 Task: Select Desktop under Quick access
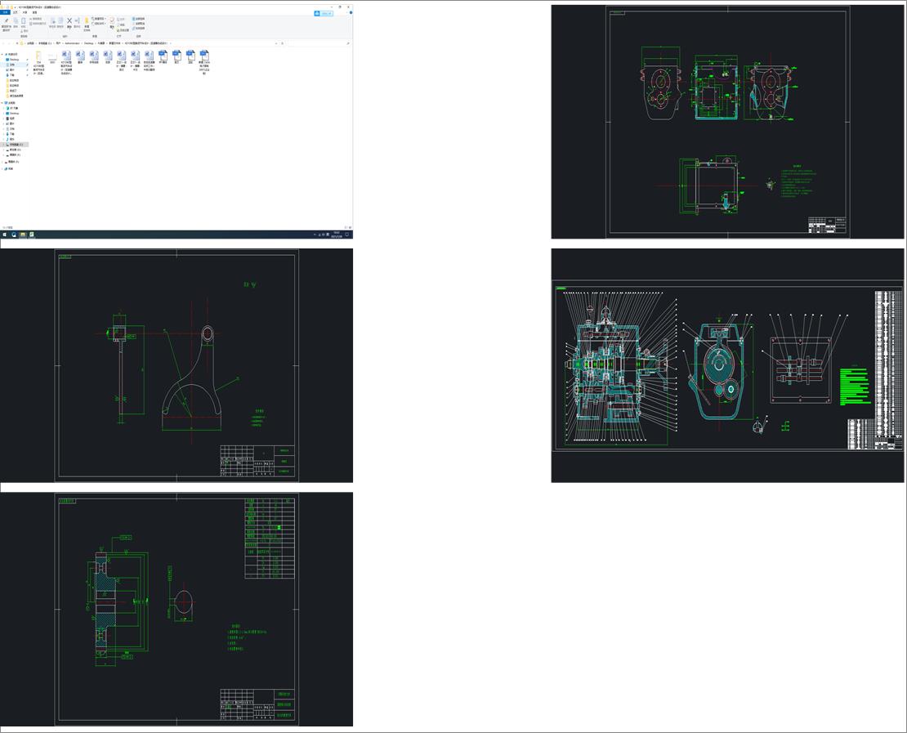(13, 60)
